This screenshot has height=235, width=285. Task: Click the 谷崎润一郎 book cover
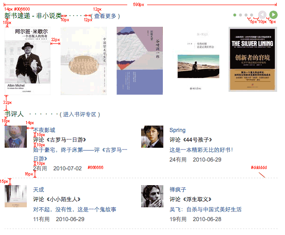pyautogui.click(x=140, y=61)
